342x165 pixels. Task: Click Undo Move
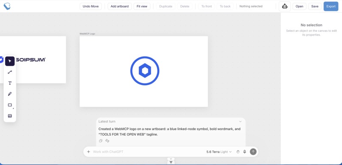[90, 6]
